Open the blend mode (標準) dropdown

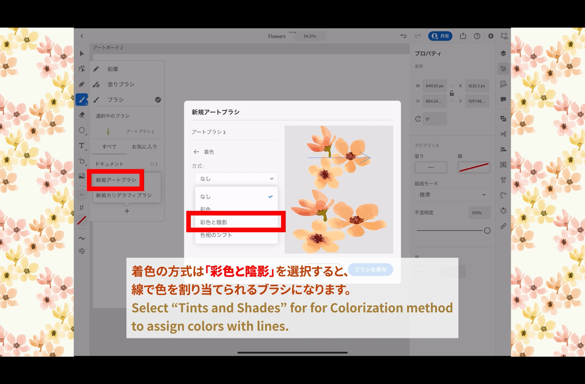[452, 195]
